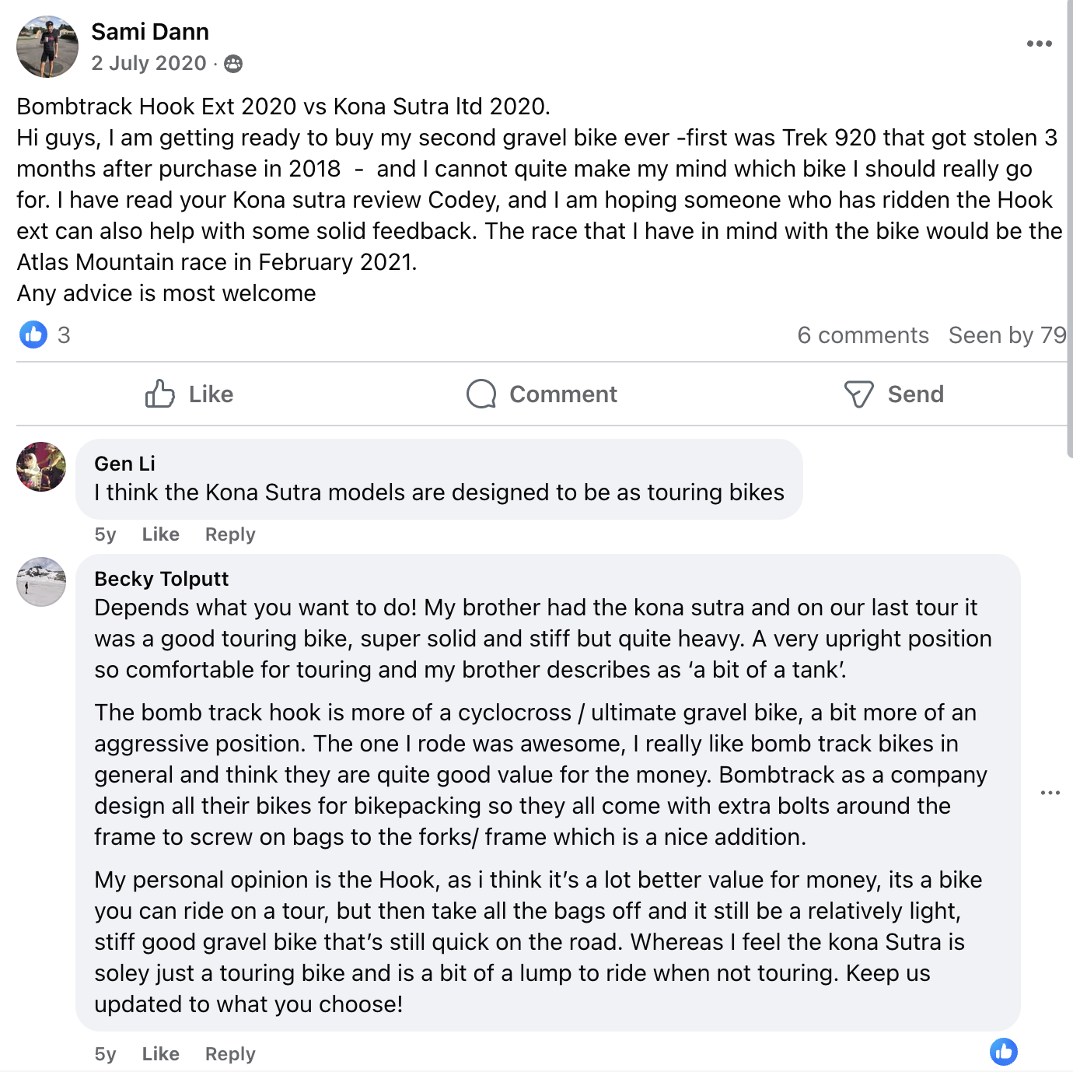Click the post audience group icon
The width and height of the screenshot is (1073, 1072).
click(233, 64)
